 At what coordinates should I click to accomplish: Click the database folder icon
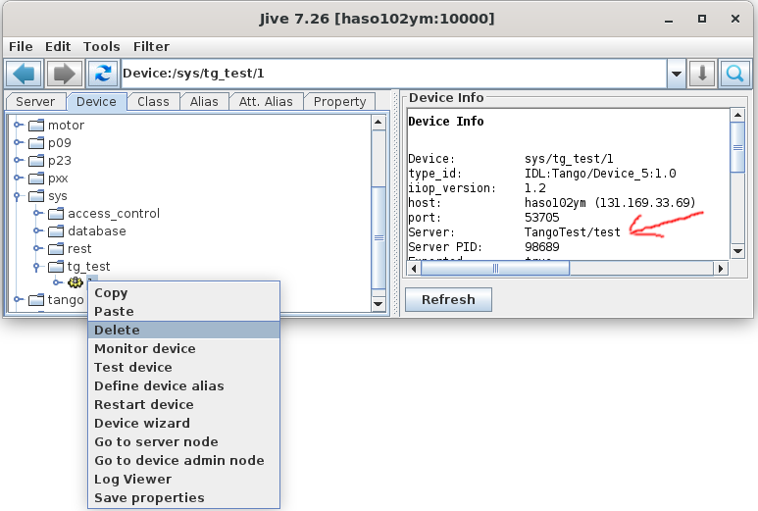pos(56,231)
